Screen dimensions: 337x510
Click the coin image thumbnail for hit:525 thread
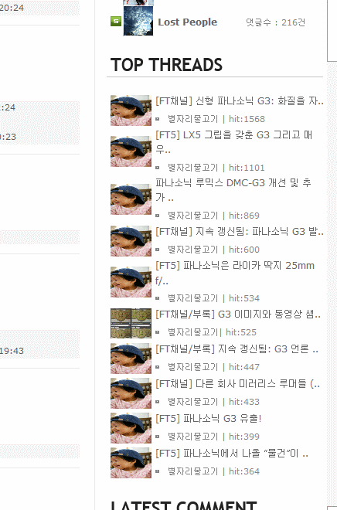(131, 323)
